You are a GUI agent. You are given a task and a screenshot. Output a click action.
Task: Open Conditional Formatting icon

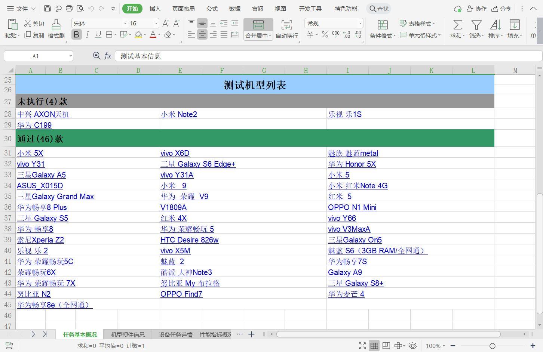(x=383, y=25)
